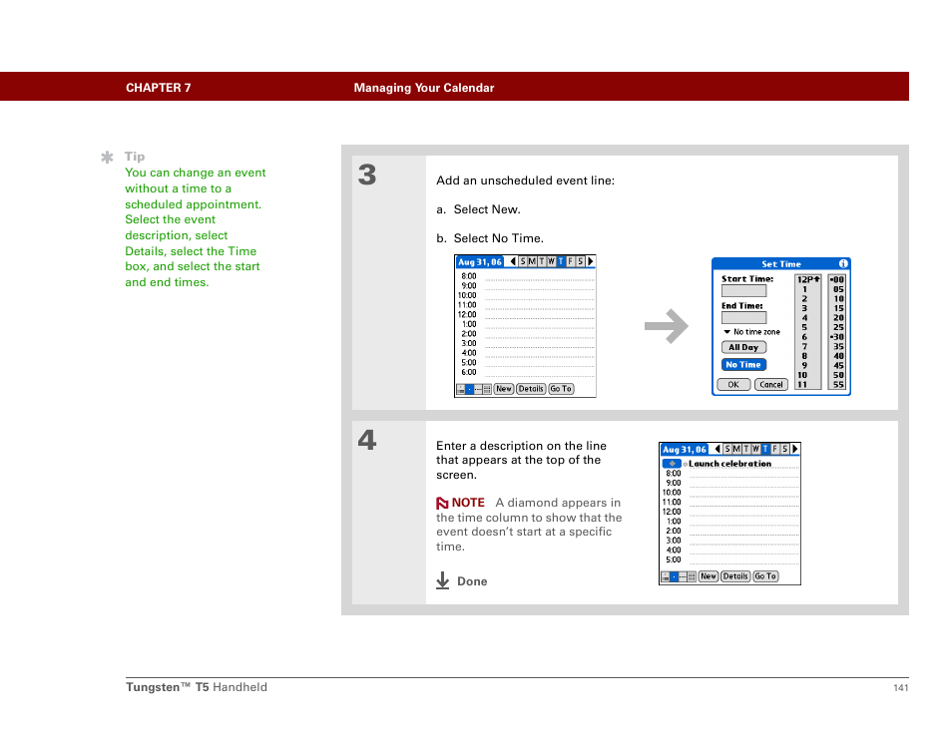Tap the blue diamond no-time marker

coord(672,464)
